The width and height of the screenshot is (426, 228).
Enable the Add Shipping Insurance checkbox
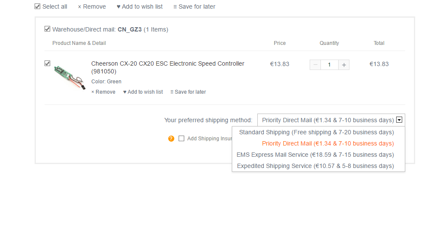182,139
